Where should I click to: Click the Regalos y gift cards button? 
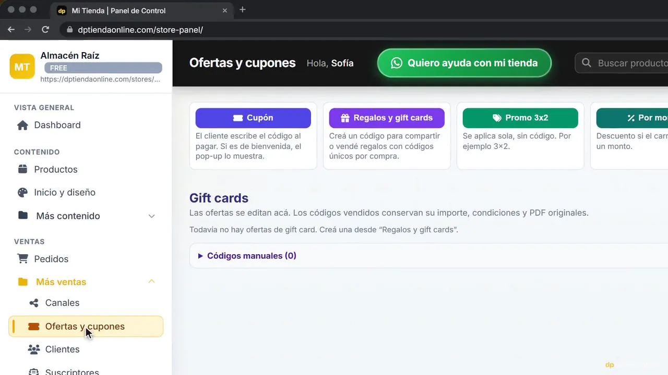[x=387, y=118]
